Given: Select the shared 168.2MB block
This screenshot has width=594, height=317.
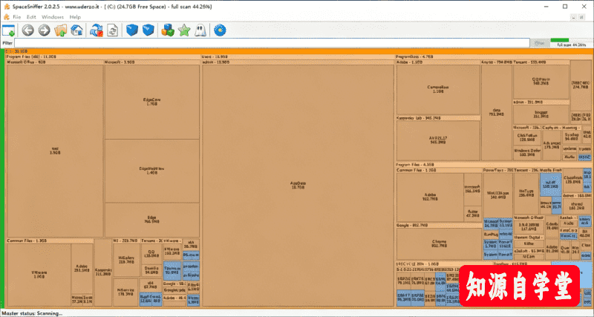Looking at the screenshot, I should point(577,206).
